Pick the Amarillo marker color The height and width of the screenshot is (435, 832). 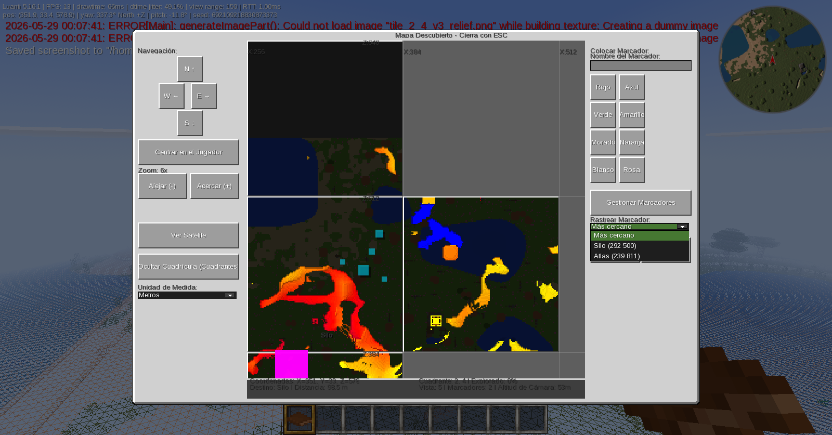coord(632,115)
